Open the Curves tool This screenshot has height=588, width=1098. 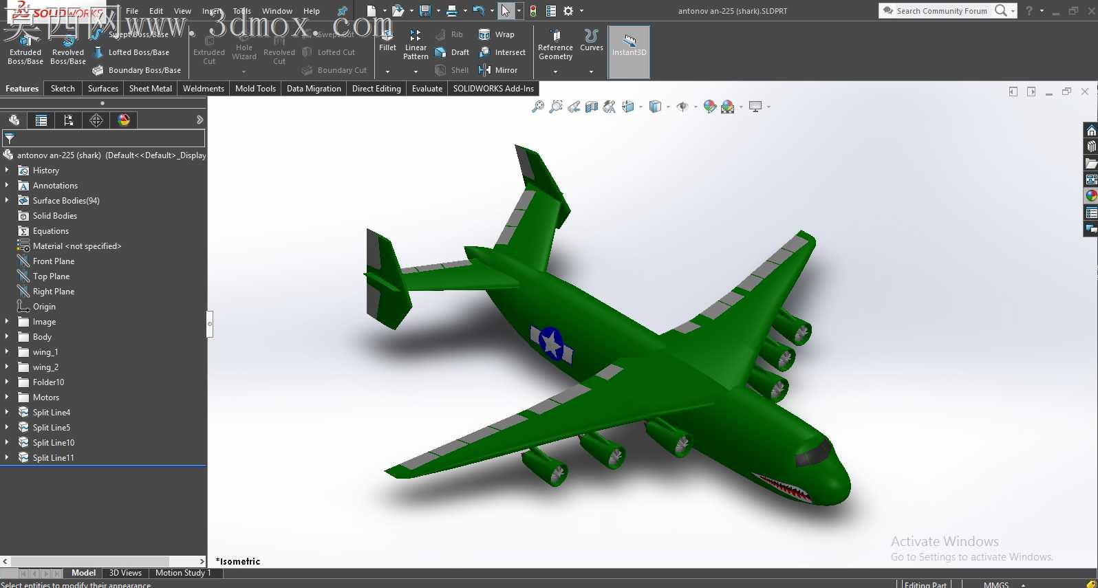(x=591, y=41)
